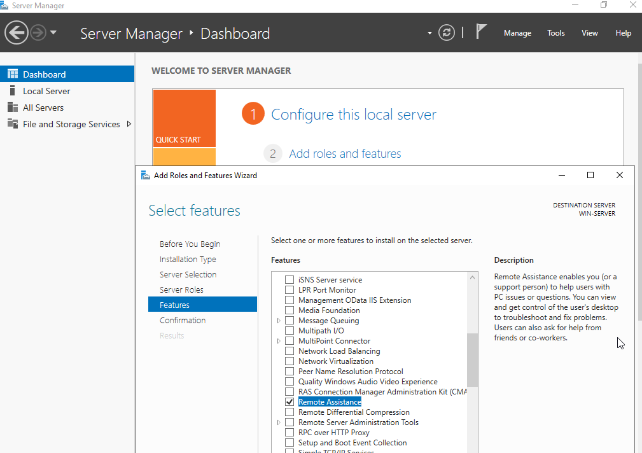Click the Server Manager title bar app icon

click(4, 6)
